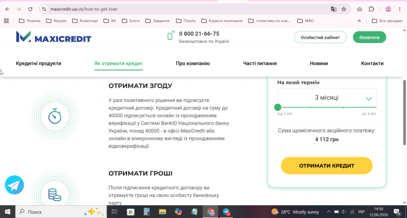Reload the current page
The width and height of the screenshot is (407, 218).
pos(30,9)
